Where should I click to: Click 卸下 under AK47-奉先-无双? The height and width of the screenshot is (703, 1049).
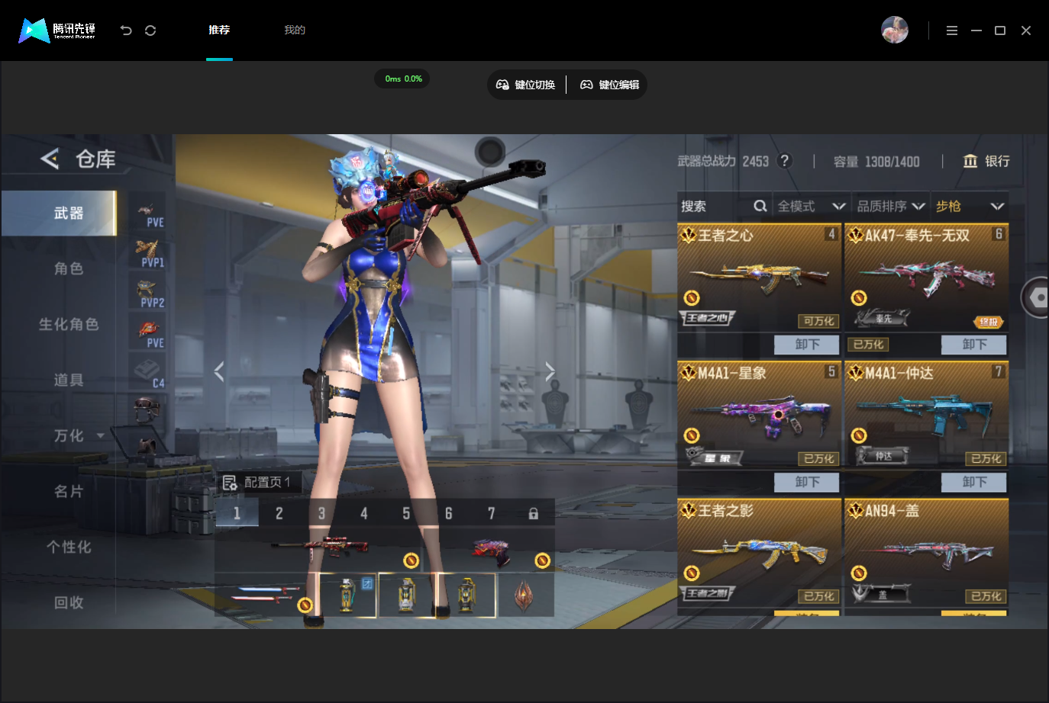click(x=974, y=345)
